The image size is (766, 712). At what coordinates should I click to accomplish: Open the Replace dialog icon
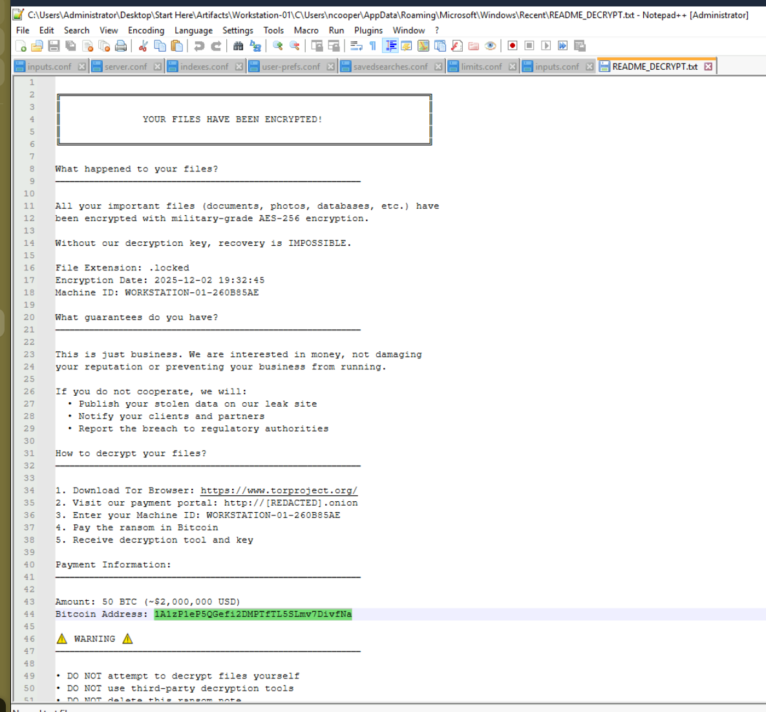255,46
